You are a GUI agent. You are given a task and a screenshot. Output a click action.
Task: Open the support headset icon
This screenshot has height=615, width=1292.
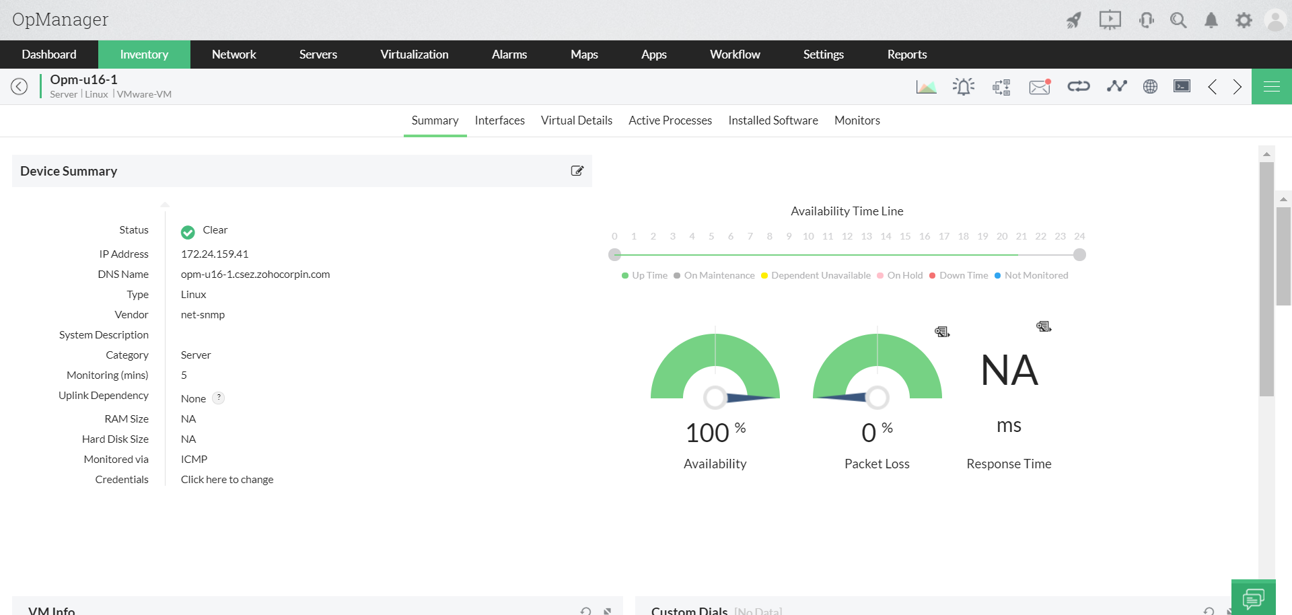pyautogui.click(x=1146, y=20)
